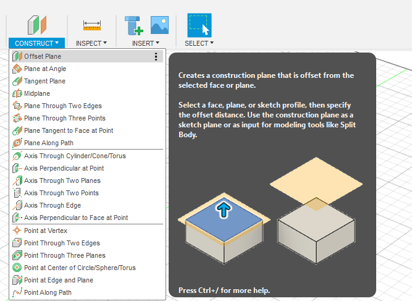Image resolution: width=412 pixels, height=301 pixels.
Task: Open Offset Plane three-dot options
Action: (x=156, y=56)
